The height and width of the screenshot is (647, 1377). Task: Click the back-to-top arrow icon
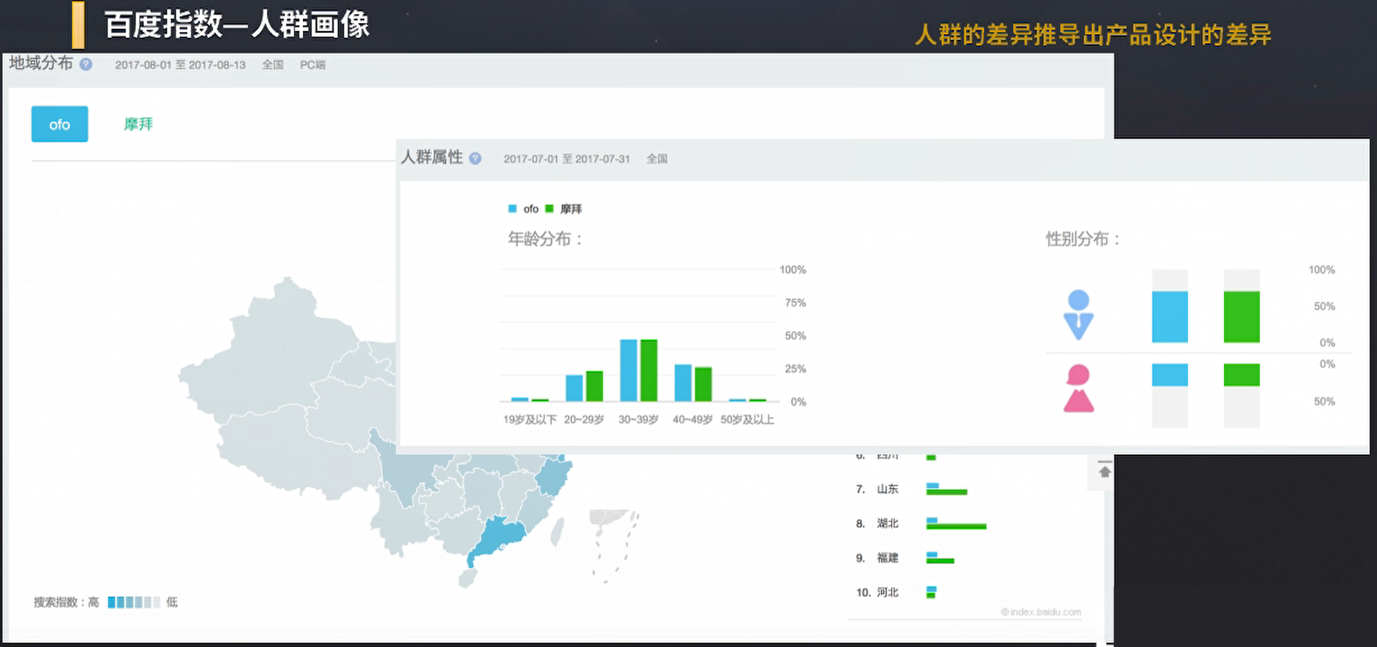tap(1105, 471)
